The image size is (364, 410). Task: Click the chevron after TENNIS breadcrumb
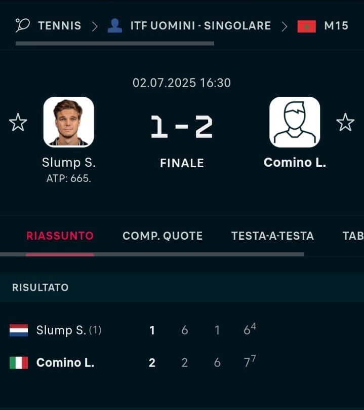click(95, 26)
